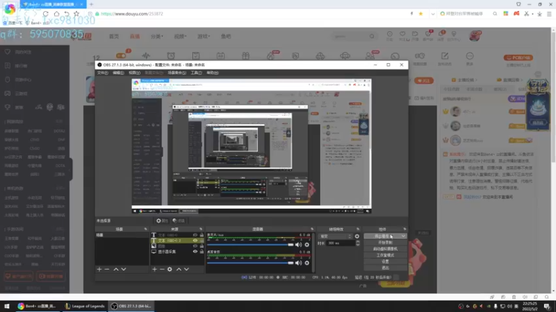Go to browser home page icon
Screen dimensions: 556x312
[x=56, y=14]
